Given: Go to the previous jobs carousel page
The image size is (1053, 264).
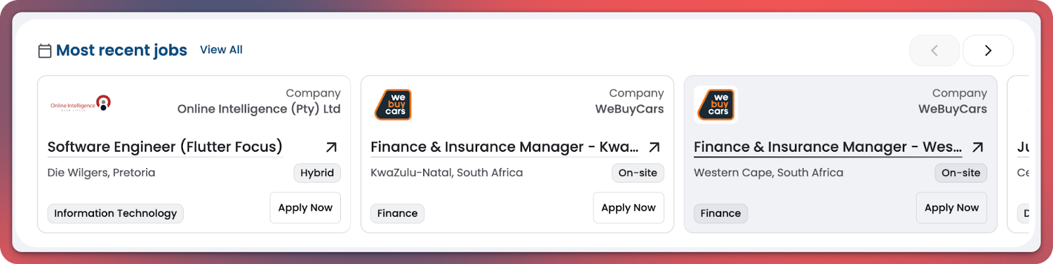Looking at the screenshot, I should click(x=934, y=51).
